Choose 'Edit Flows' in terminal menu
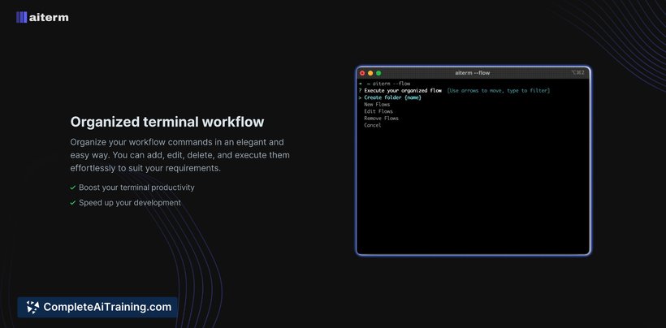The image size is (666, 328). [378, 111]
